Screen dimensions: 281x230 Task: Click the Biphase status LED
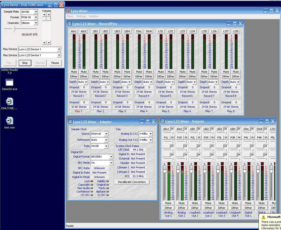click(x=107, y=192)
